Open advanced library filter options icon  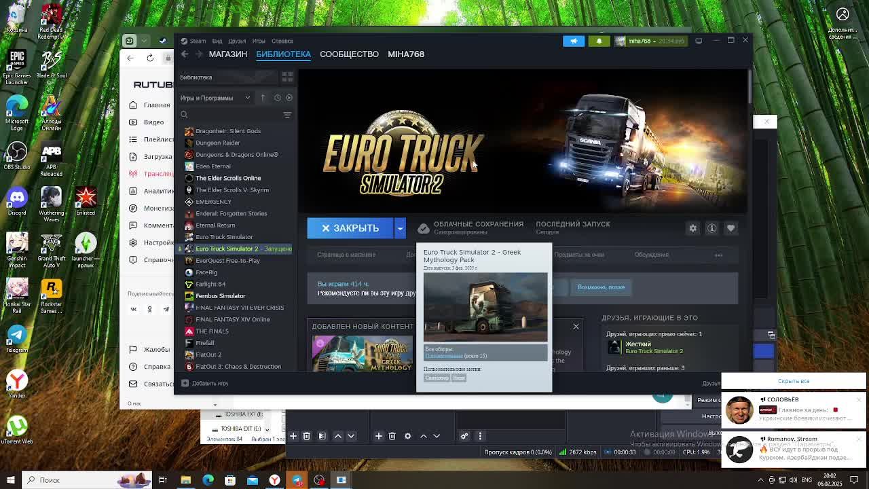(287, 115)
